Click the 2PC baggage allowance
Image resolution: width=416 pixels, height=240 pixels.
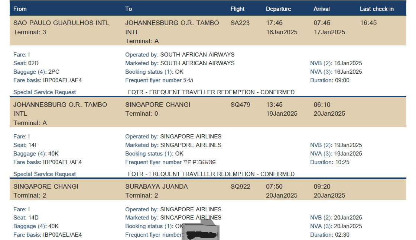pos(53,72)
